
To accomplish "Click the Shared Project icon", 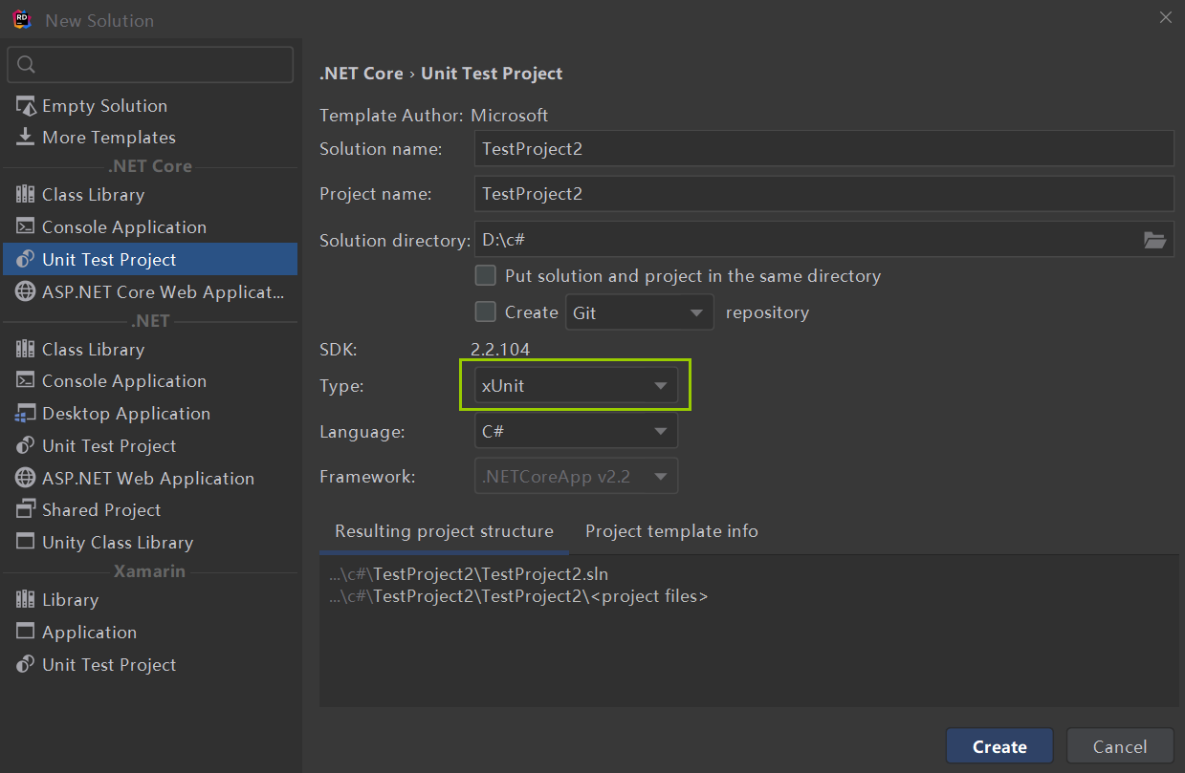I will click(26, 510).
